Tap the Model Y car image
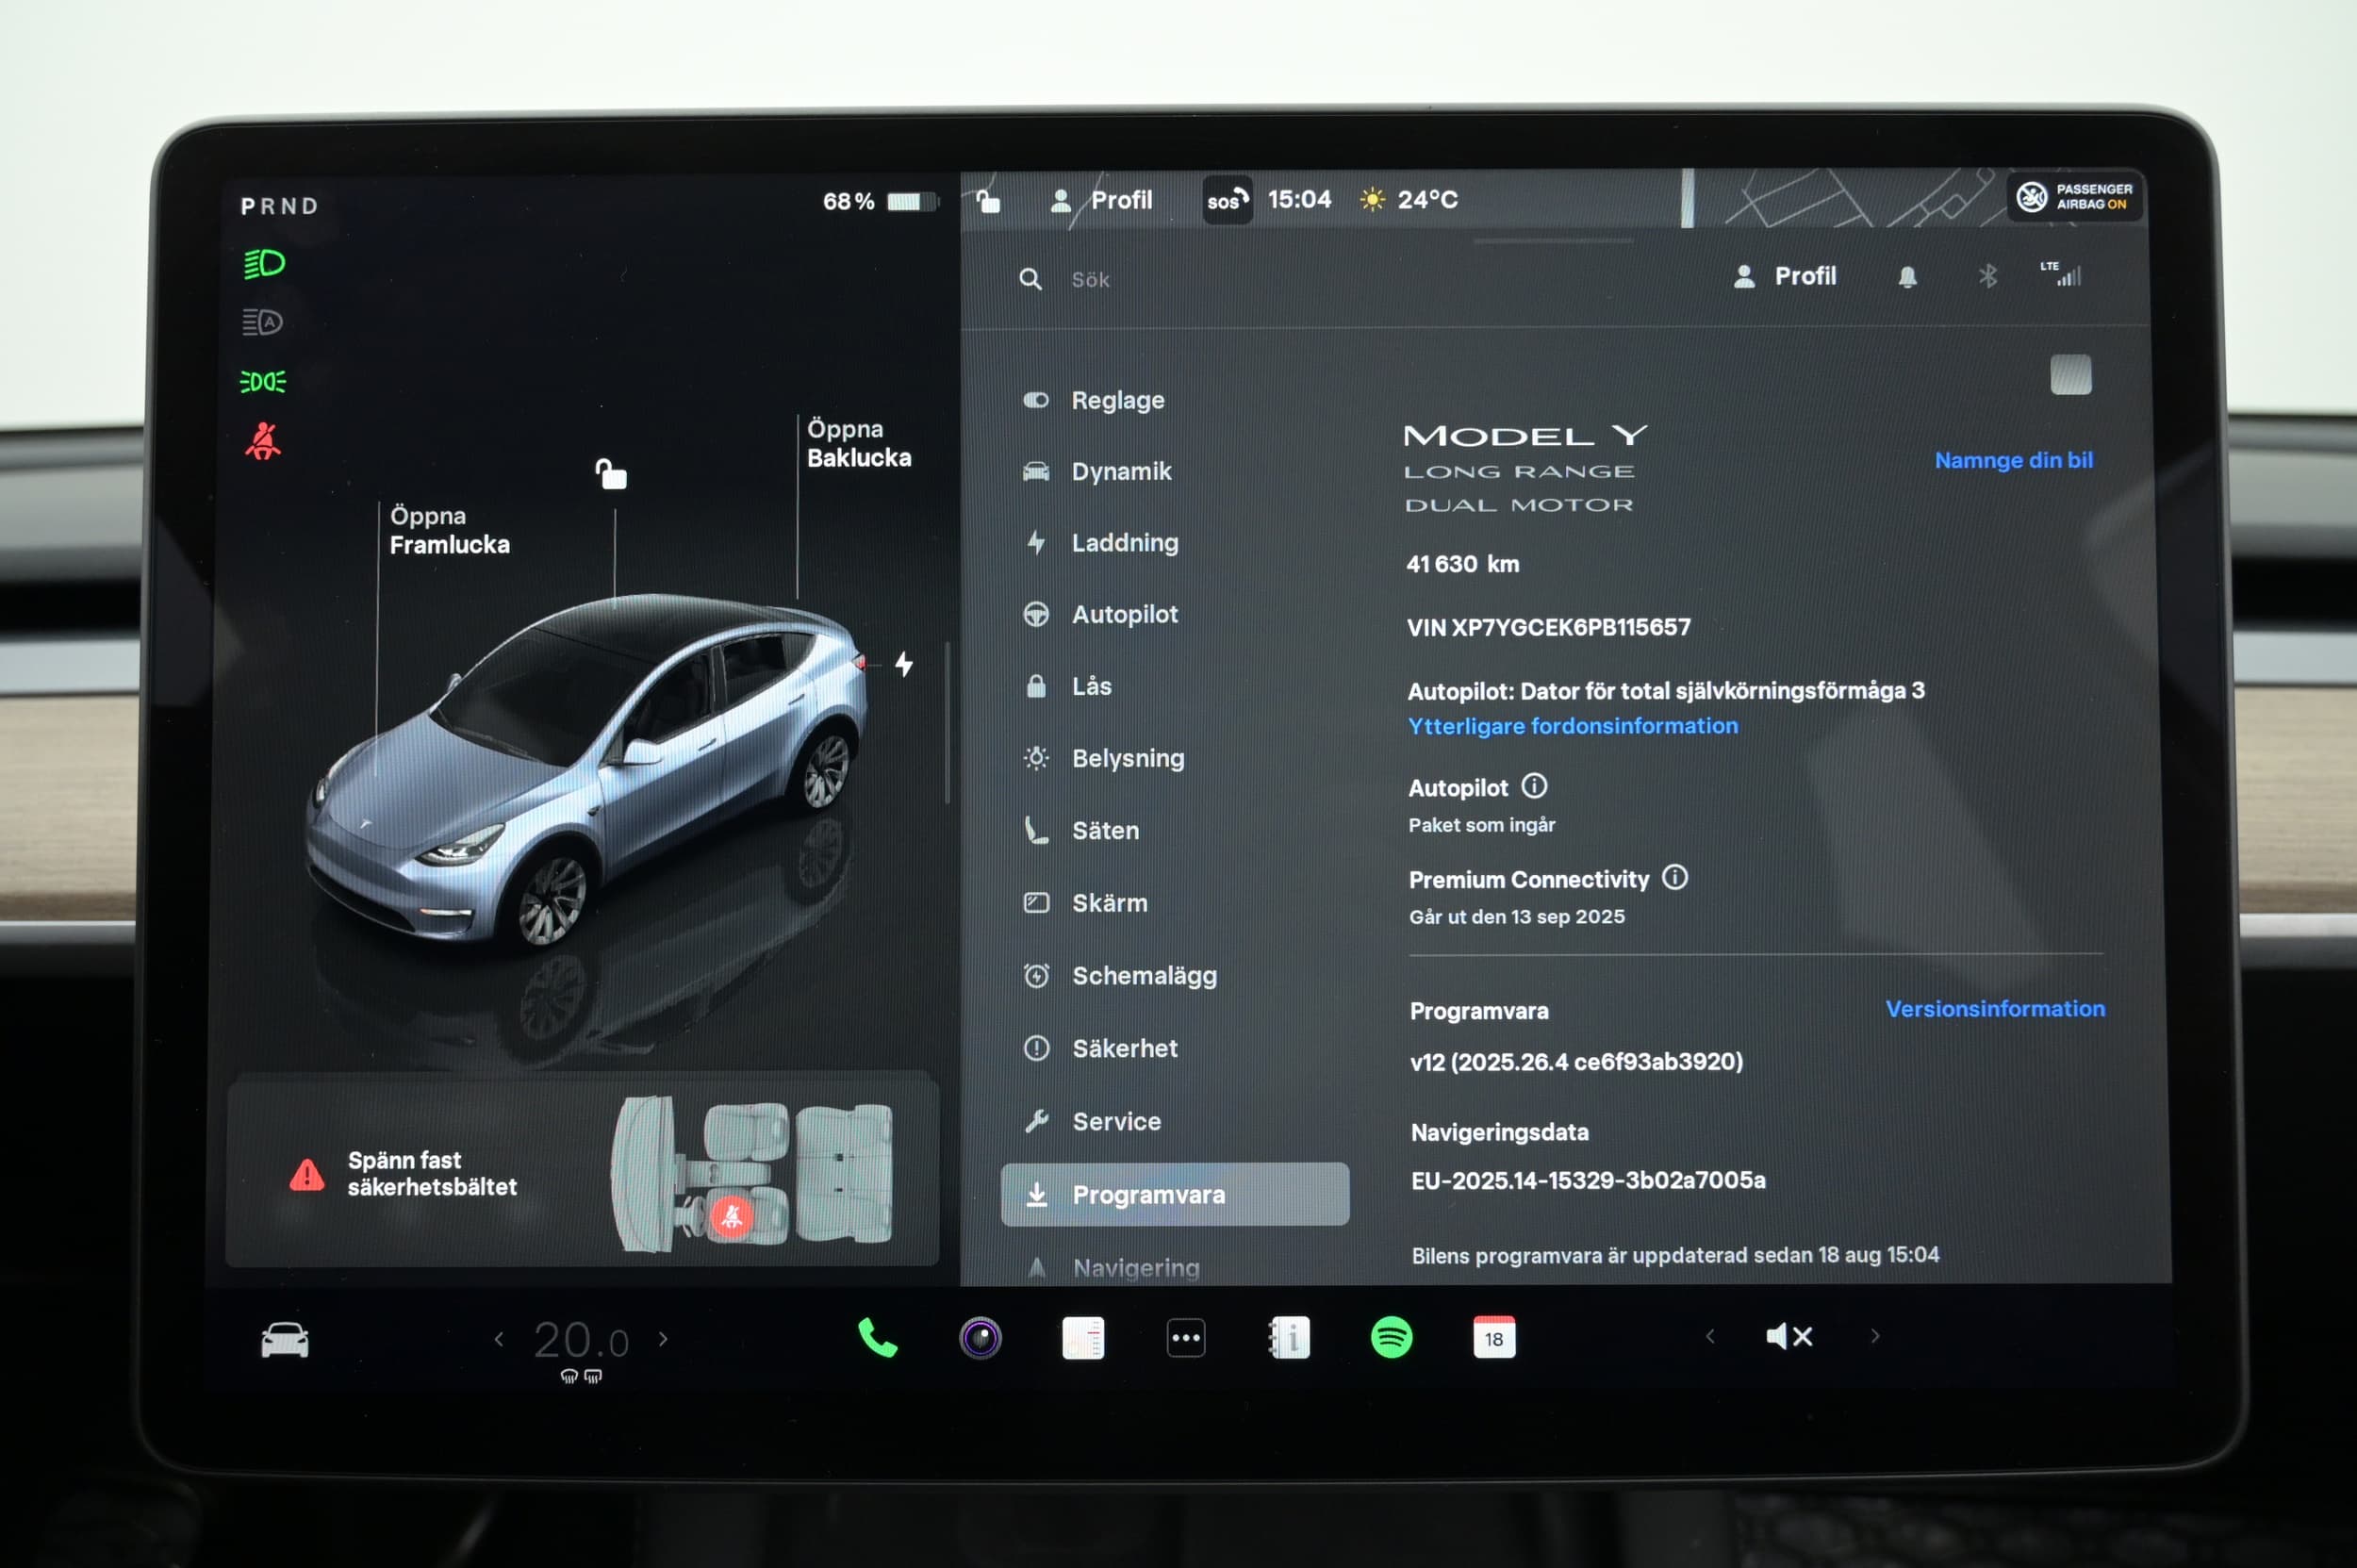This screenshot has width=2357, height=1568. point(585,771)
